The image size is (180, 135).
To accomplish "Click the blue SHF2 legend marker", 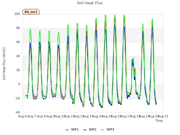I will click(85, 130).
